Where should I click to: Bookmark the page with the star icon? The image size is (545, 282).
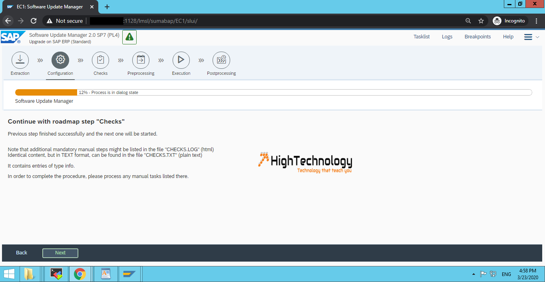[481, 21]
